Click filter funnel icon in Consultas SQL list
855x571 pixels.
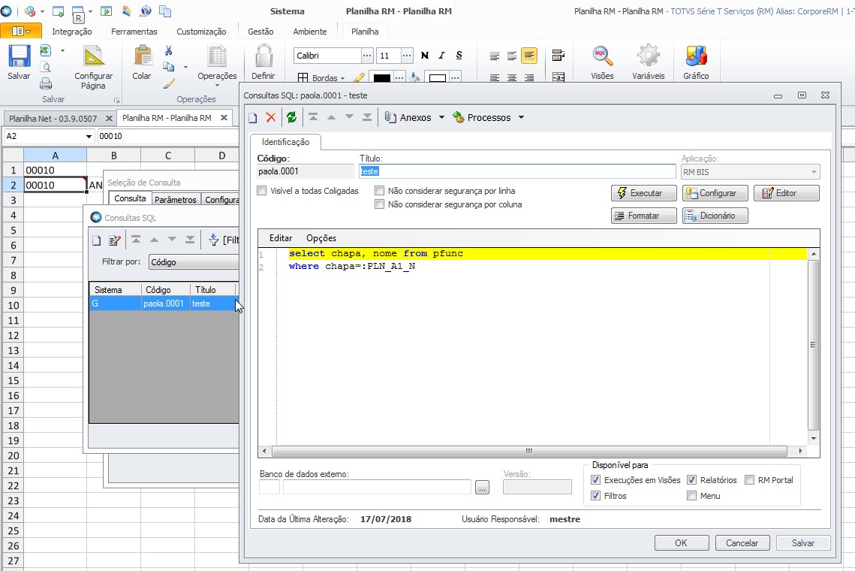tap(214, 240)
